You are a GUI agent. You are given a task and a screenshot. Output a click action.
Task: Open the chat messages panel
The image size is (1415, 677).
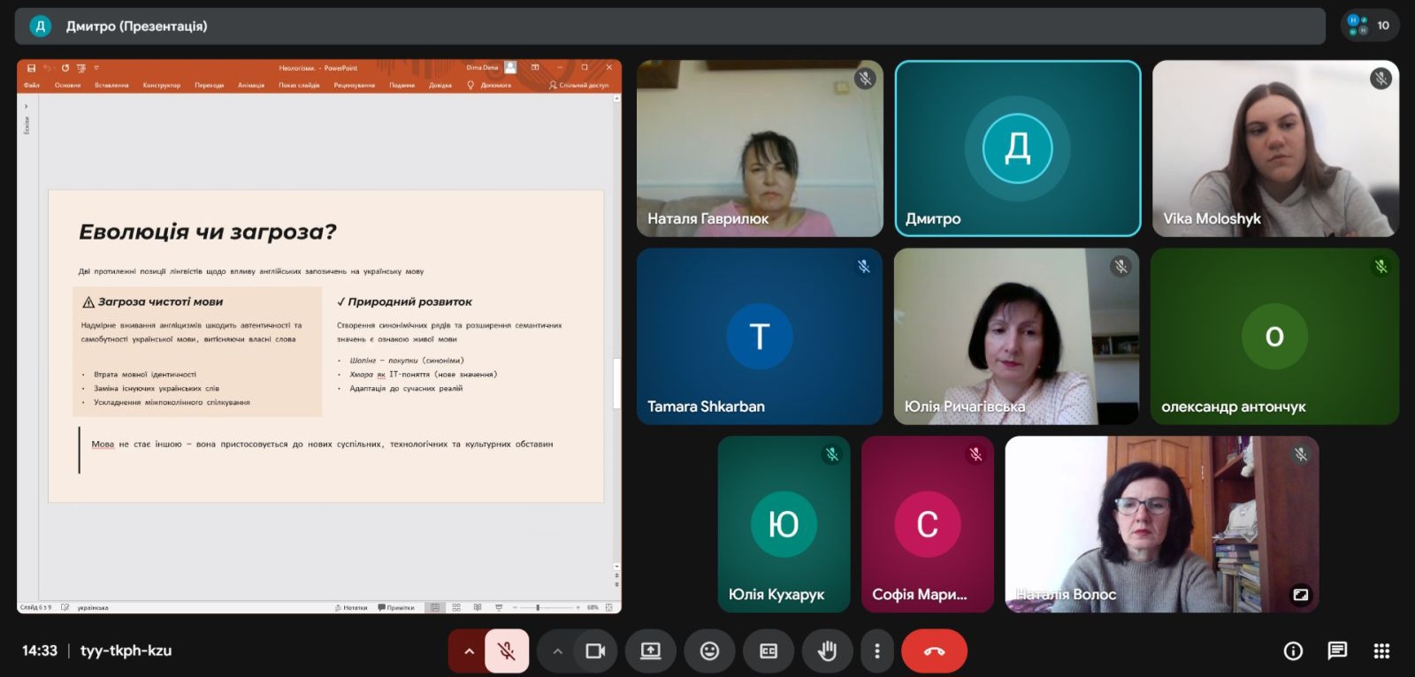point(1337,651)
